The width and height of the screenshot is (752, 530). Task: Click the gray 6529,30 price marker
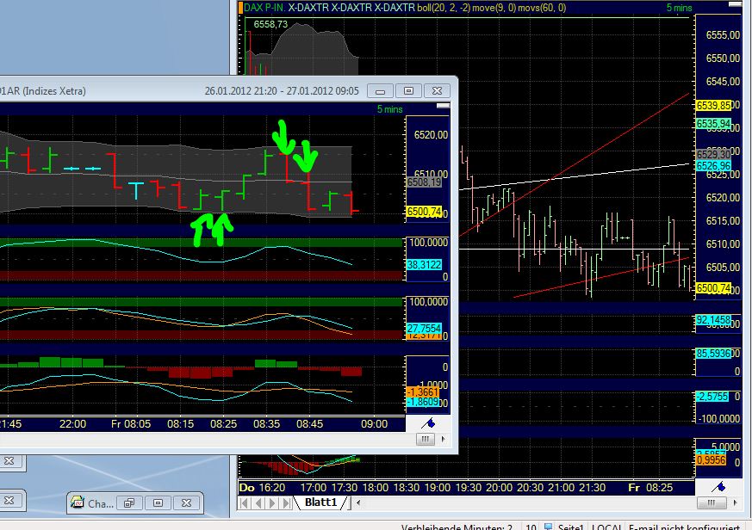click(x=714, y=154)
